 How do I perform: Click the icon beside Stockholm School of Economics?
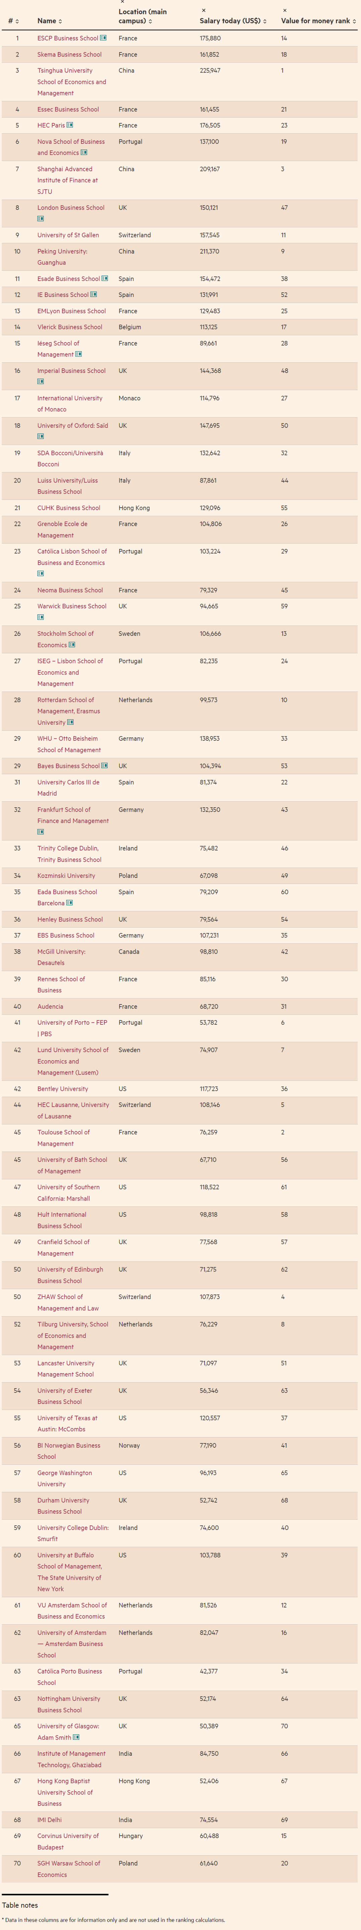coord(72,644)
